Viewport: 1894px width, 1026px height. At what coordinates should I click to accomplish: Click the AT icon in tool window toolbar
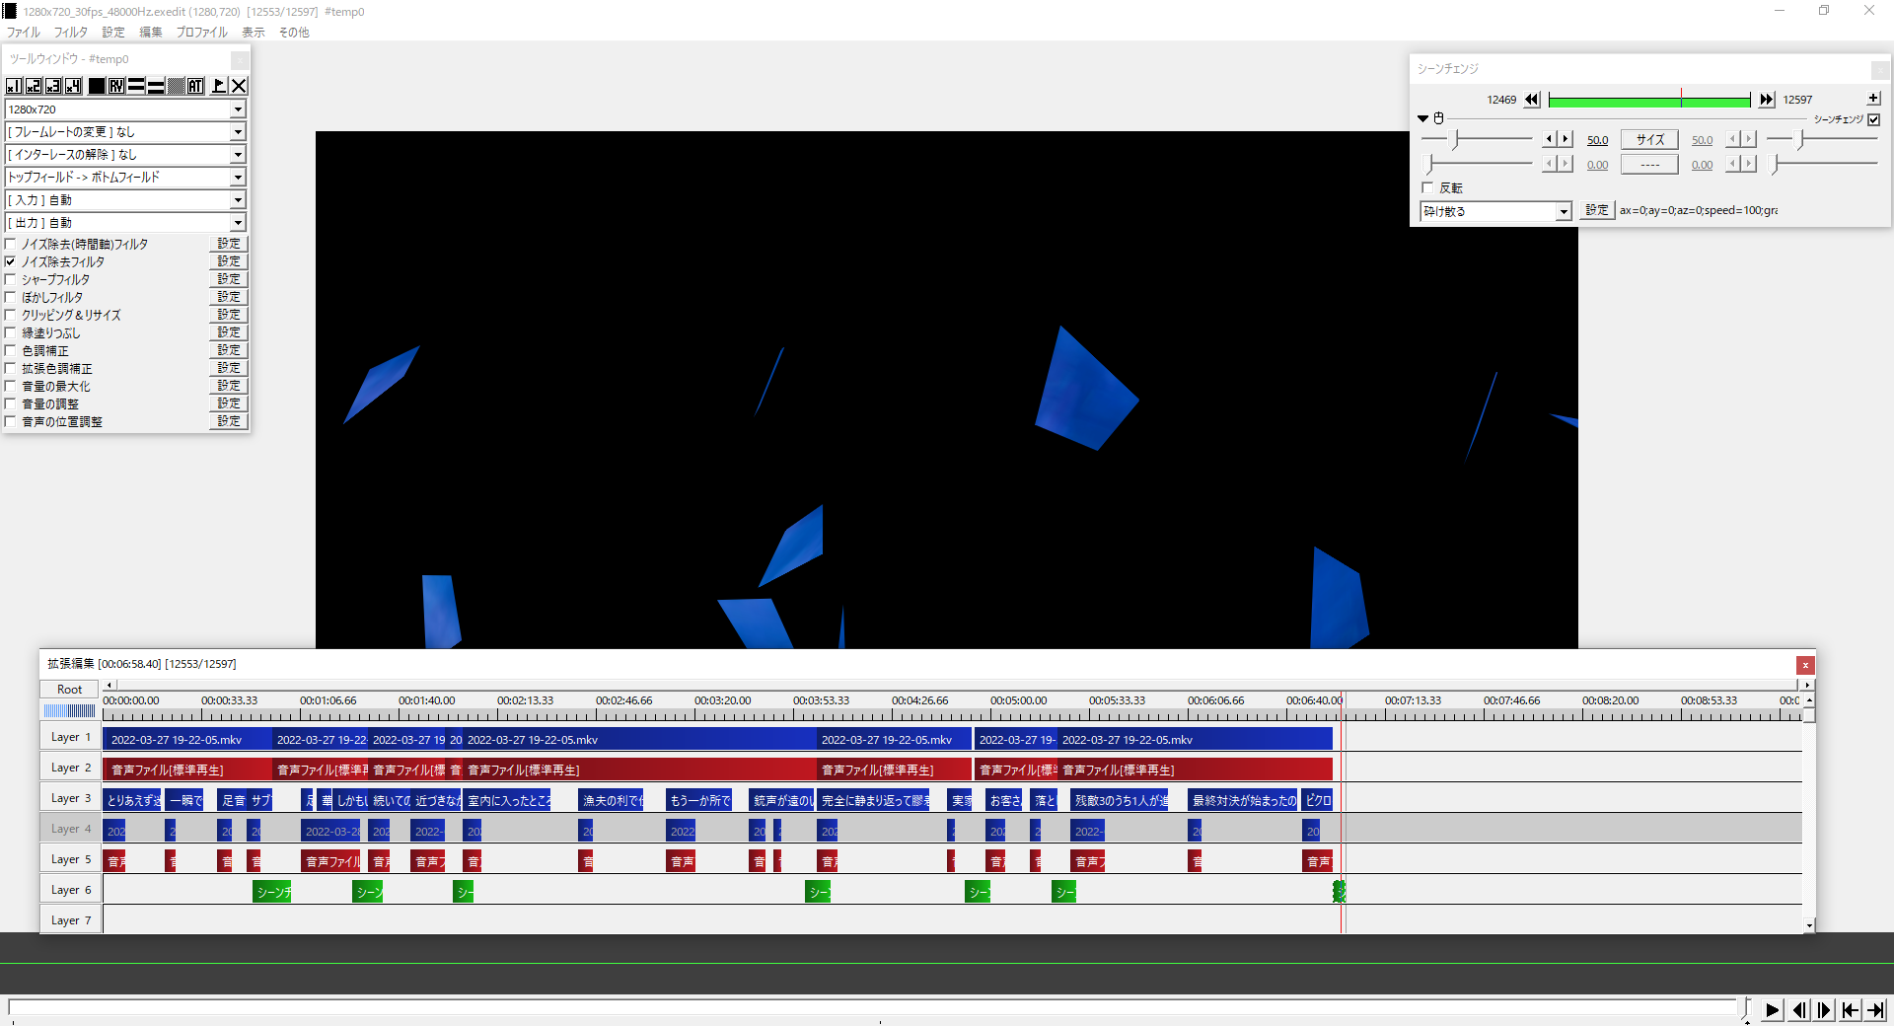pyautogui.click(x=195, y=86)
